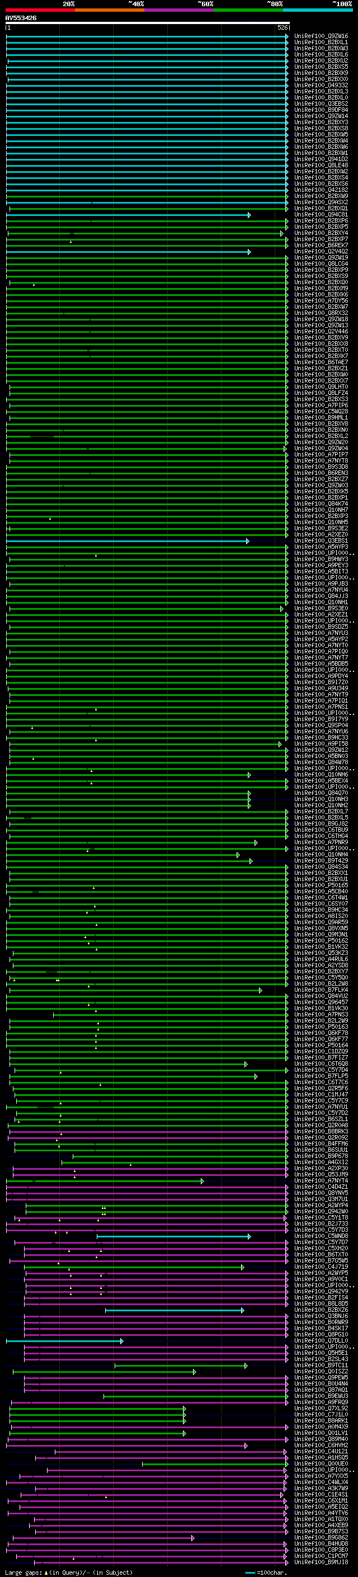Select hit label UniRef100_C6TBU9
This screenshot has height=1577, width=358.
point(321,830)
